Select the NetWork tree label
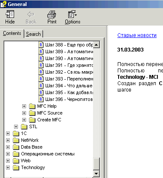The width and height of the screenshot is (163, 178). tap(30, 140)
